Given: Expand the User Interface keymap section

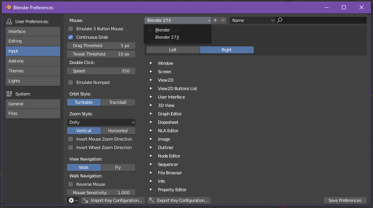Looking at the screenshot, I should tap(151, 97).
